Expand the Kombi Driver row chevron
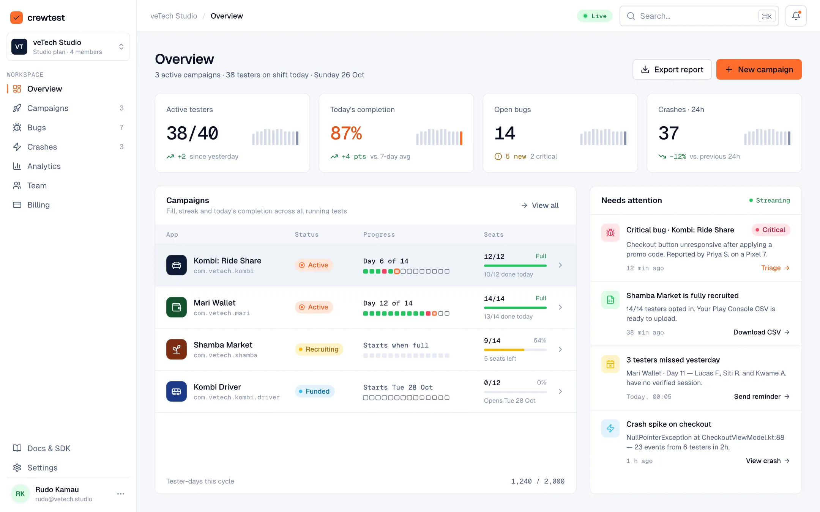 pyautogui.click(x=560, y=391)
